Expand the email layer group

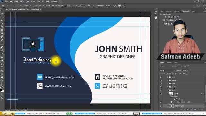(x=168, y=77)
